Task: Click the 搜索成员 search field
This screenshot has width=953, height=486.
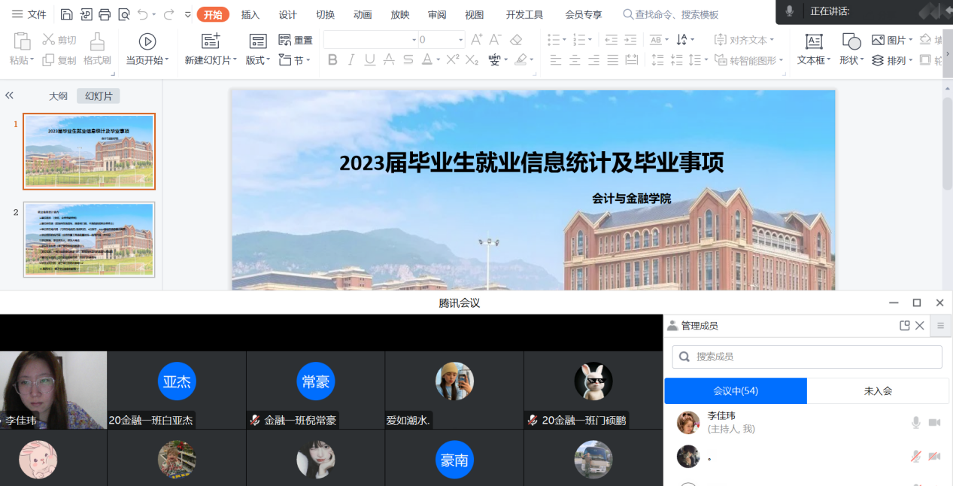Action: point(807,357)
